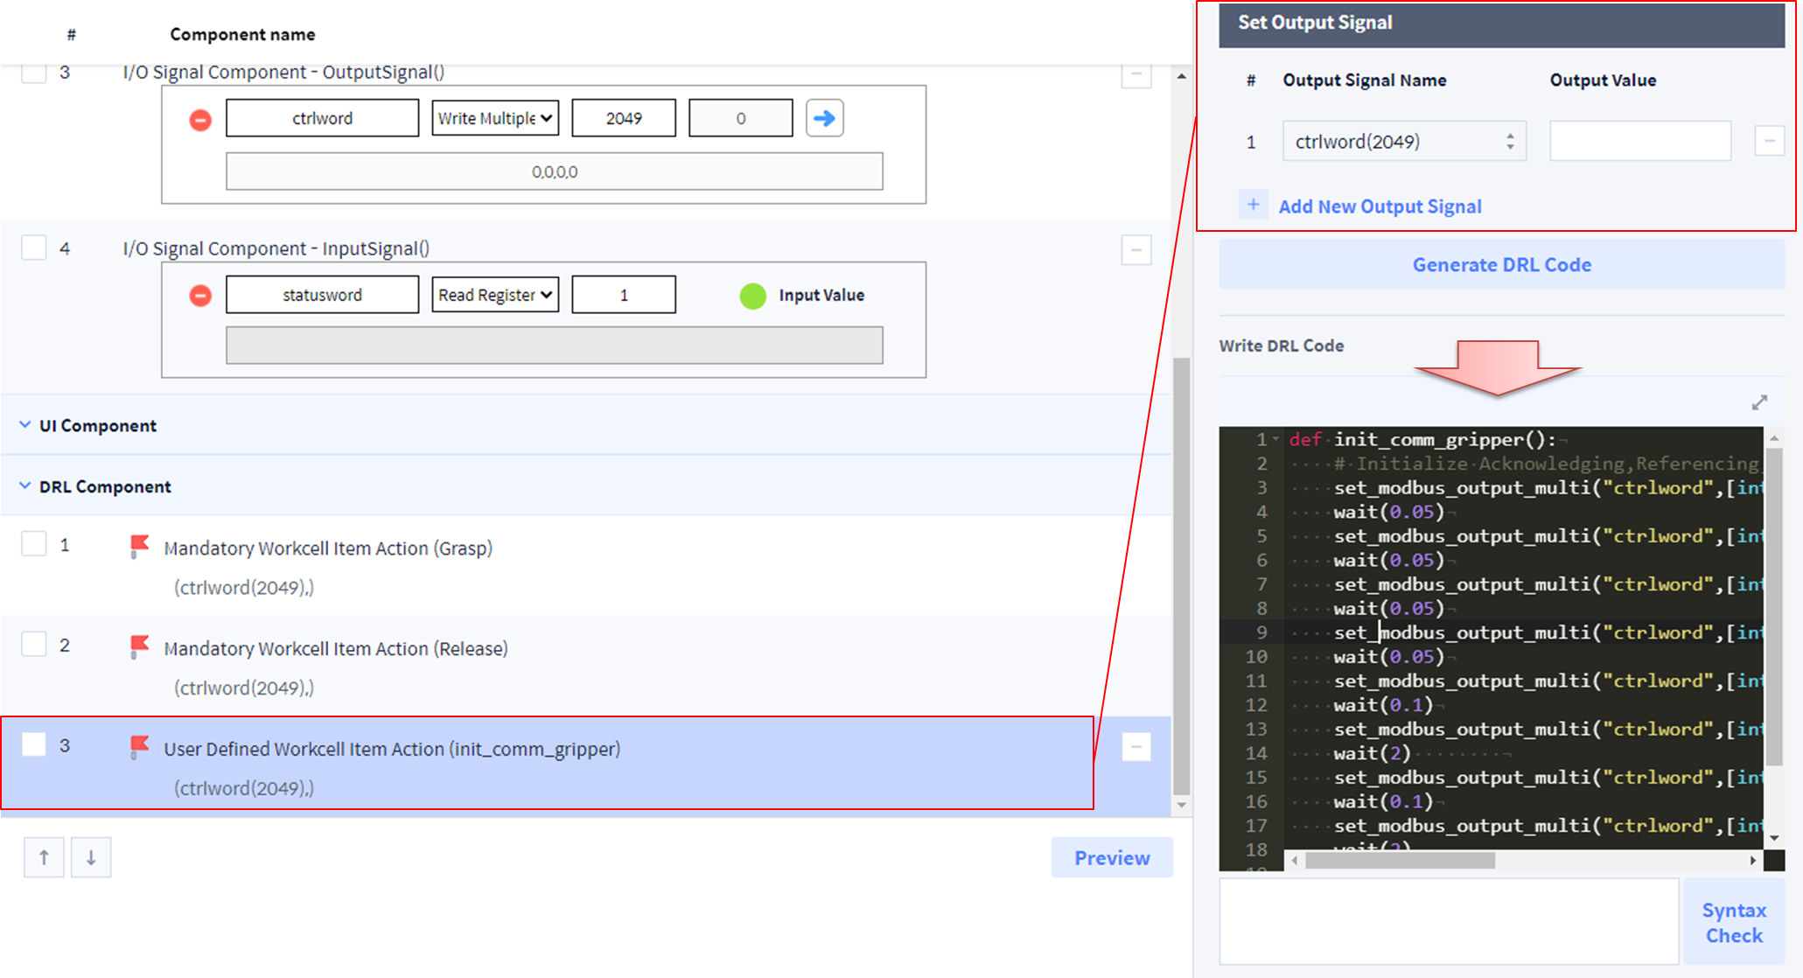Click red remove icon beside ctrlword field
1803x978 pixels.
pyautogui.click(x=200, y=120)
